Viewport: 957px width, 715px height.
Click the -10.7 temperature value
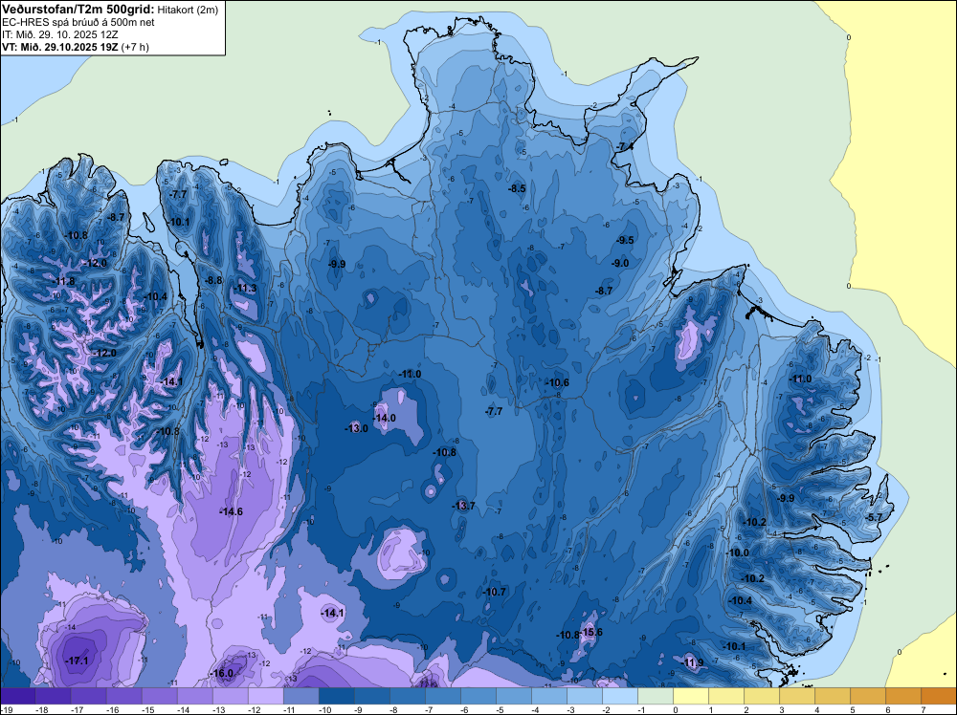point(494,592)
